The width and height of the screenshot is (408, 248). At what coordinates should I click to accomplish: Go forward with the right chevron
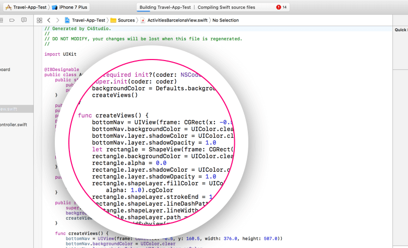58,20
